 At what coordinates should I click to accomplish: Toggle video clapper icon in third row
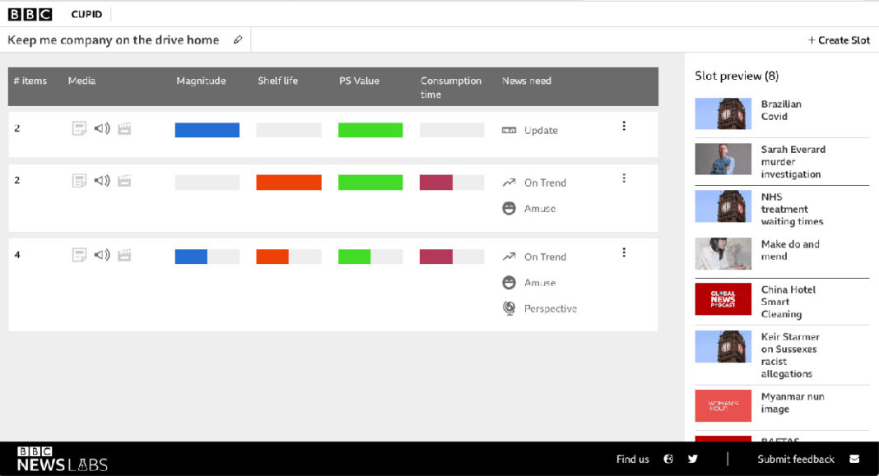click(124, 255)
